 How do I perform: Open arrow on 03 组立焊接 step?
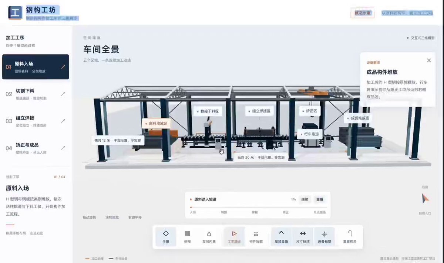point(63,121)
